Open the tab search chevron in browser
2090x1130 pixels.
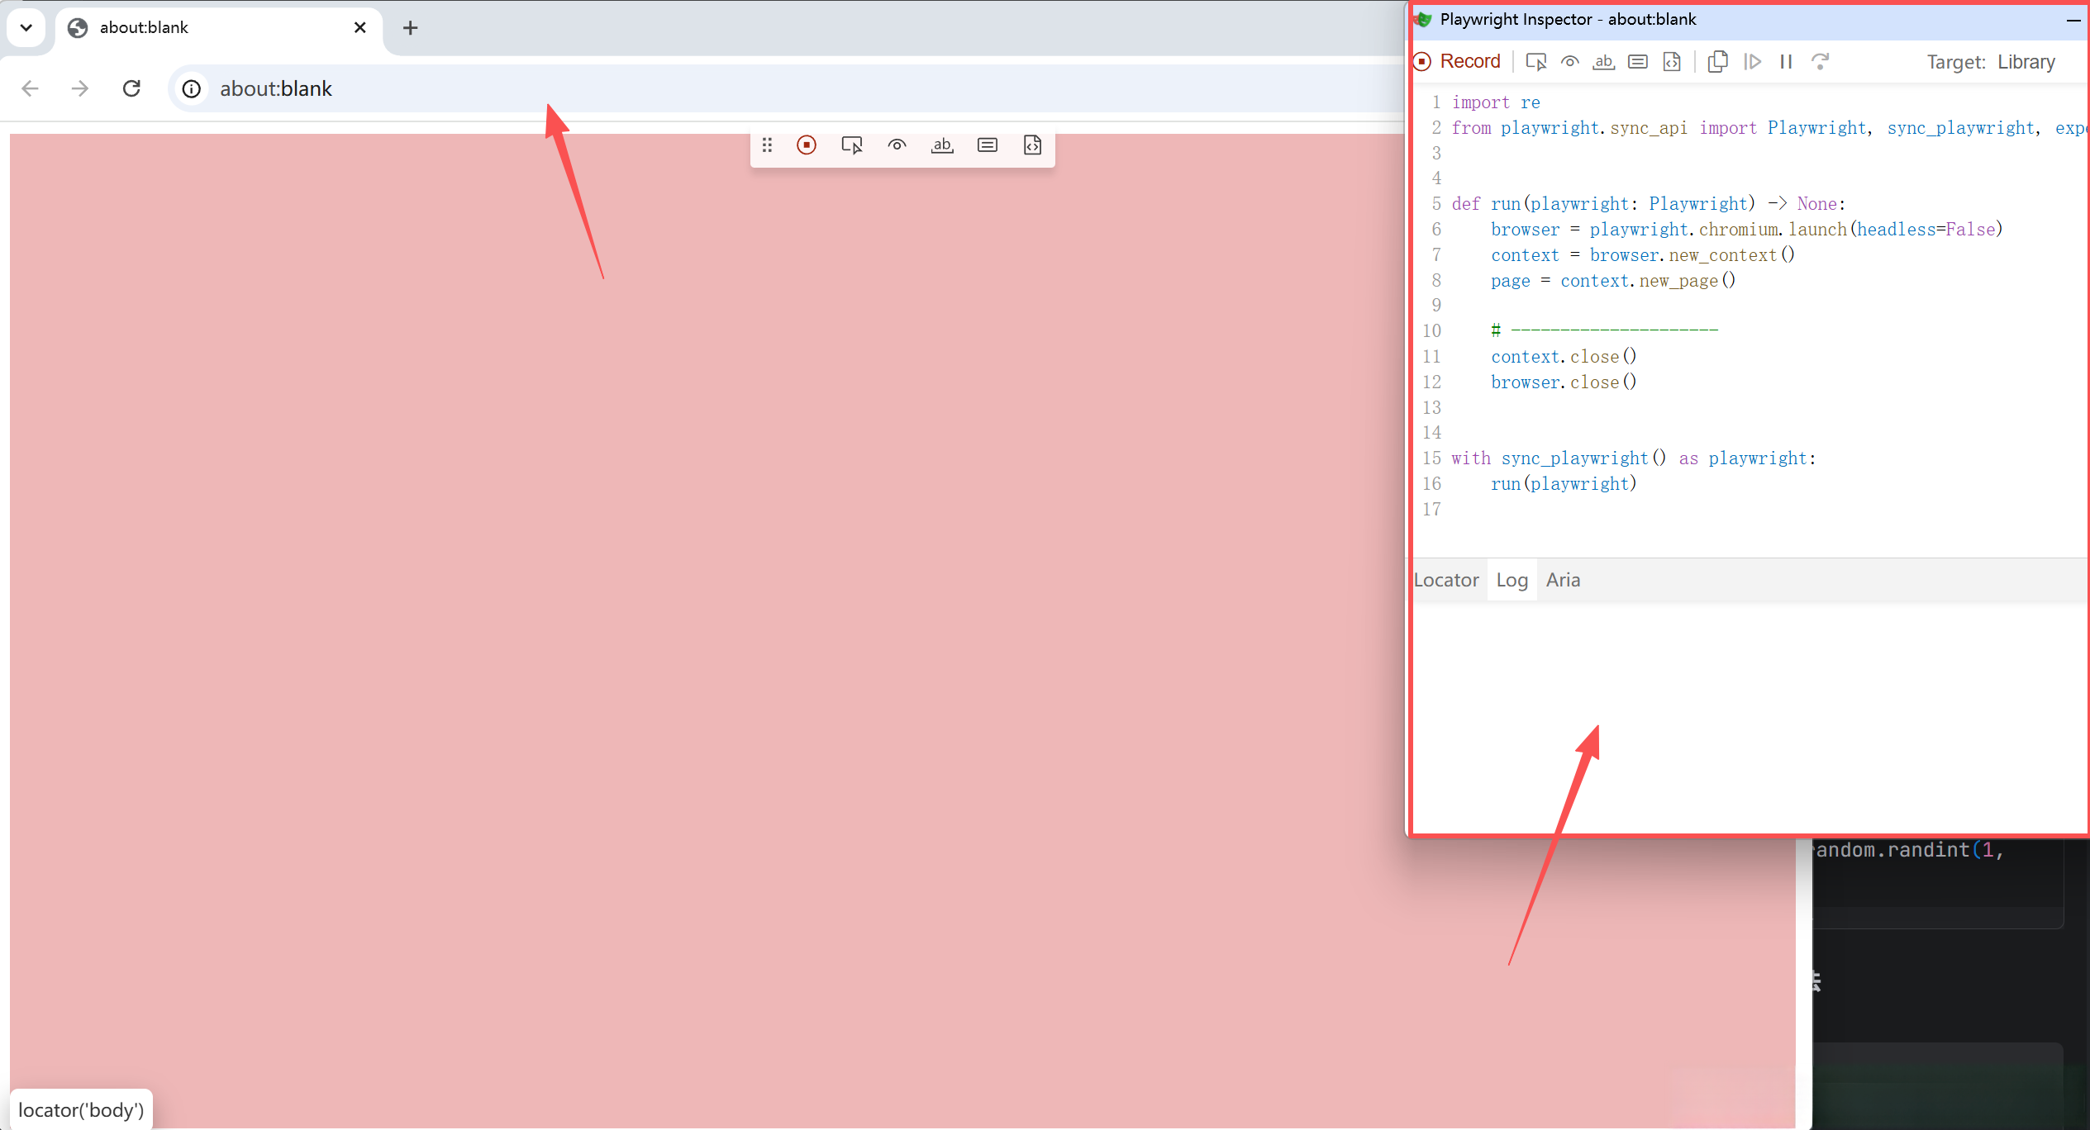coord(26,27)
